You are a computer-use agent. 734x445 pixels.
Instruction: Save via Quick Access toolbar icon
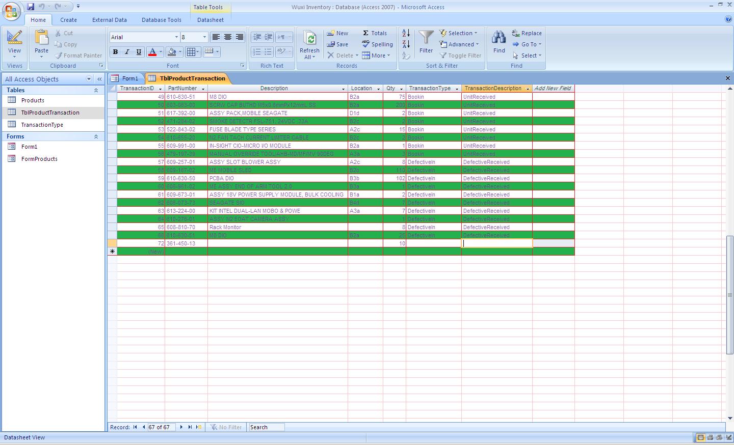click(31, 7)
